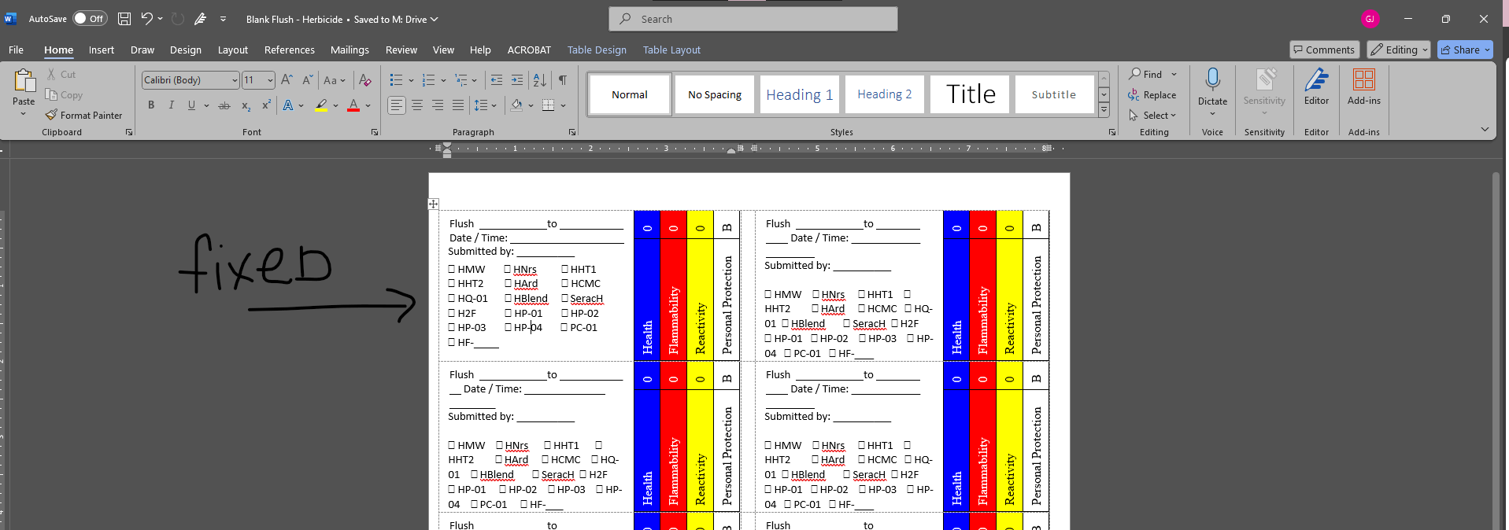Screen dimensions: 1509x530
Task: Click the user account avatar
Action: [1370, 19]
